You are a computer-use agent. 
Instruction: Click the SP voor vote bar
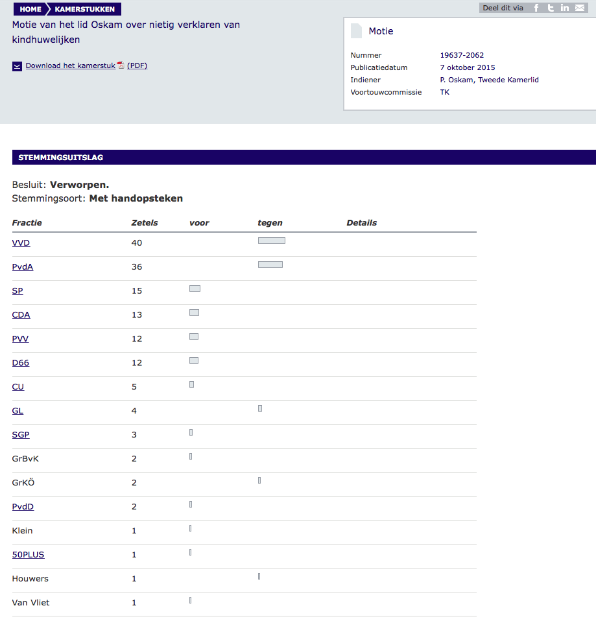click(195, 288)
